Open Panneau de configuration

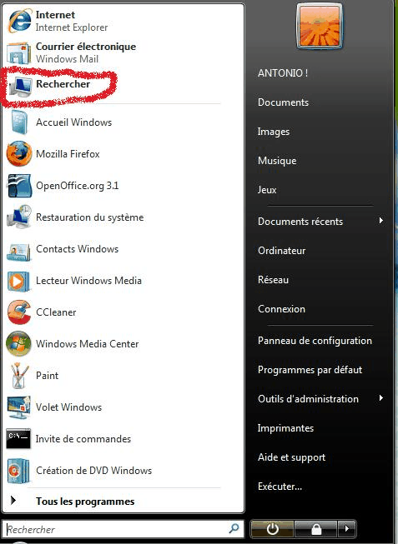(x=315, y=341)
